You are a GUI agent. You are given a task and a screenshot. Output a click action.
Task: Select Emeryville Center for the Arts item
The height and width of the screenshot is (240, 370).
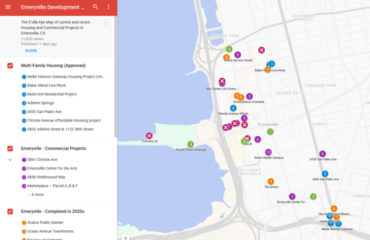point(49,169)
